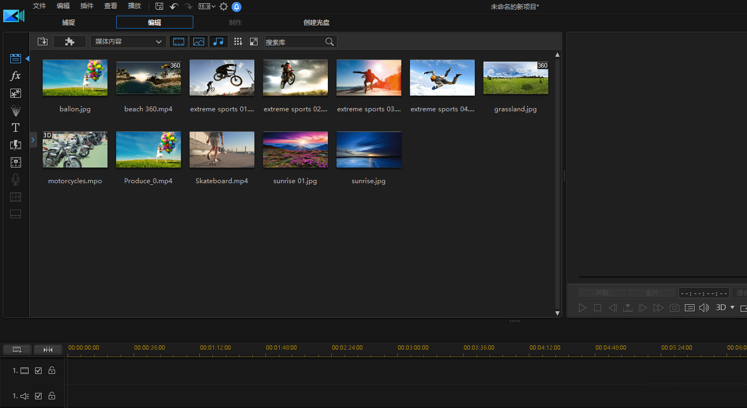Open the Transition Room icon
The image size is (747, 408).
point(16,145)
